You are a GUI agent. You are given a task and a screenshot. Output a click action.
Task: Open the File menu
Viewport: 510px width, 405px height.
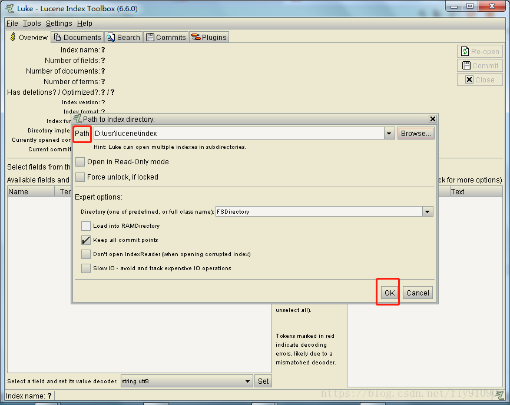[x=12, y=24]
